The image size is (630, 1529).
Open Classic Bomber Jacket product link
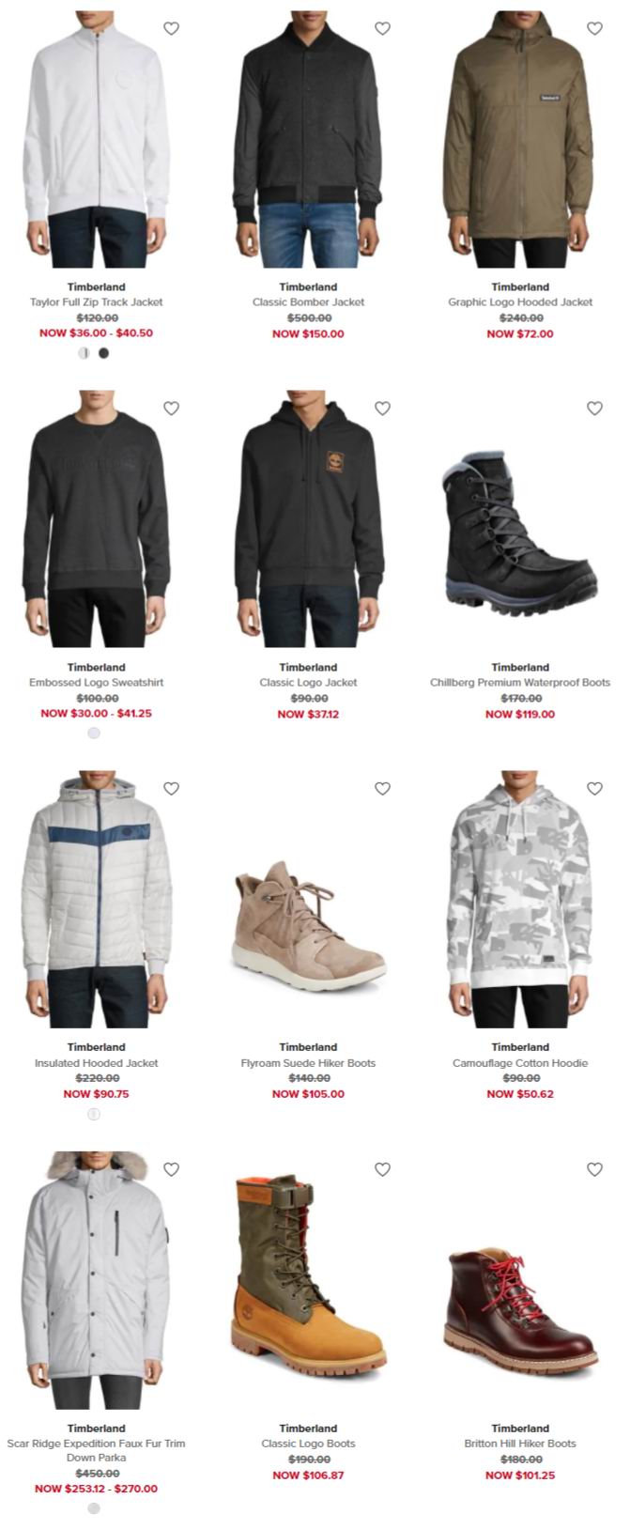click(308, 301)
